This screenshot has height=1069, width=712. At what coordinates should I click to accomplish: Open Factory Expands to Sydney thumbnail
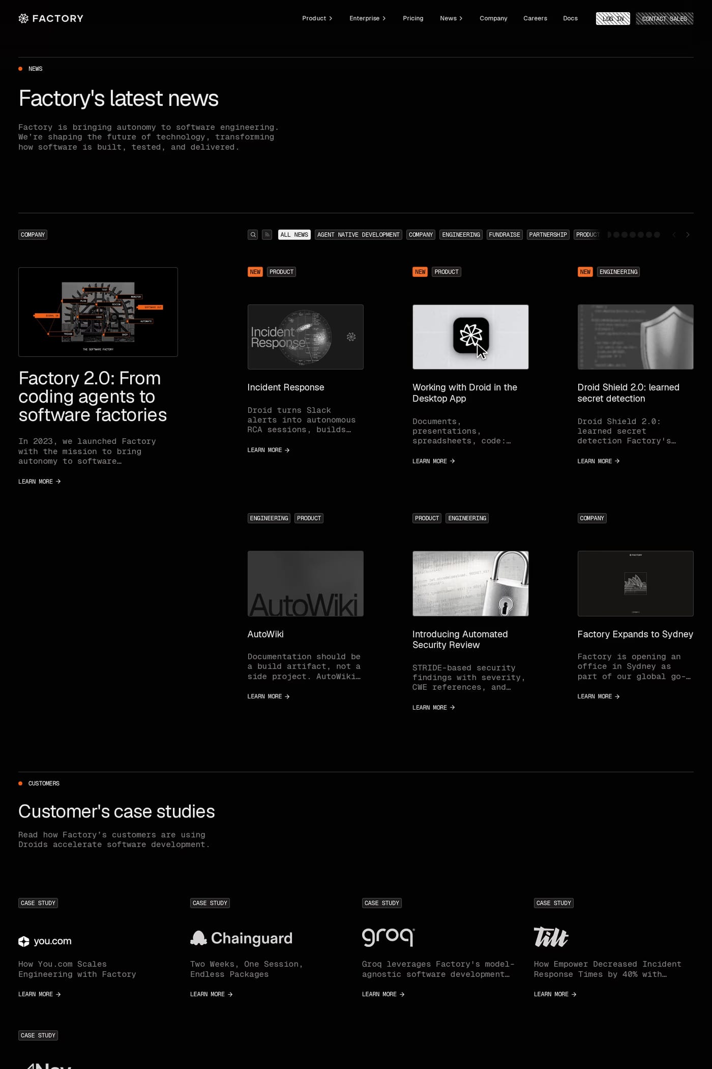click(x=635, y=583)
